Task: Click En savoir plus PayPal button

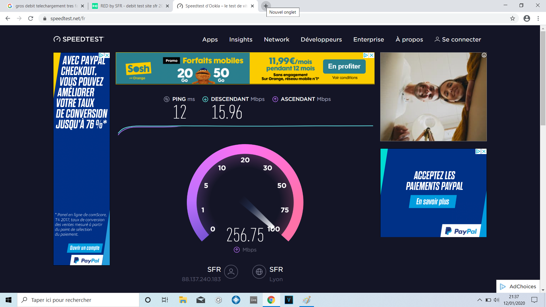Action: (433, 202)
